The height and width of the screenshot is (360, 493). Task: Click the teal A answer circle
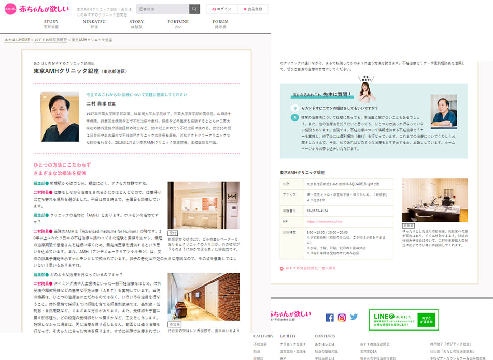(x=294, y=117)
